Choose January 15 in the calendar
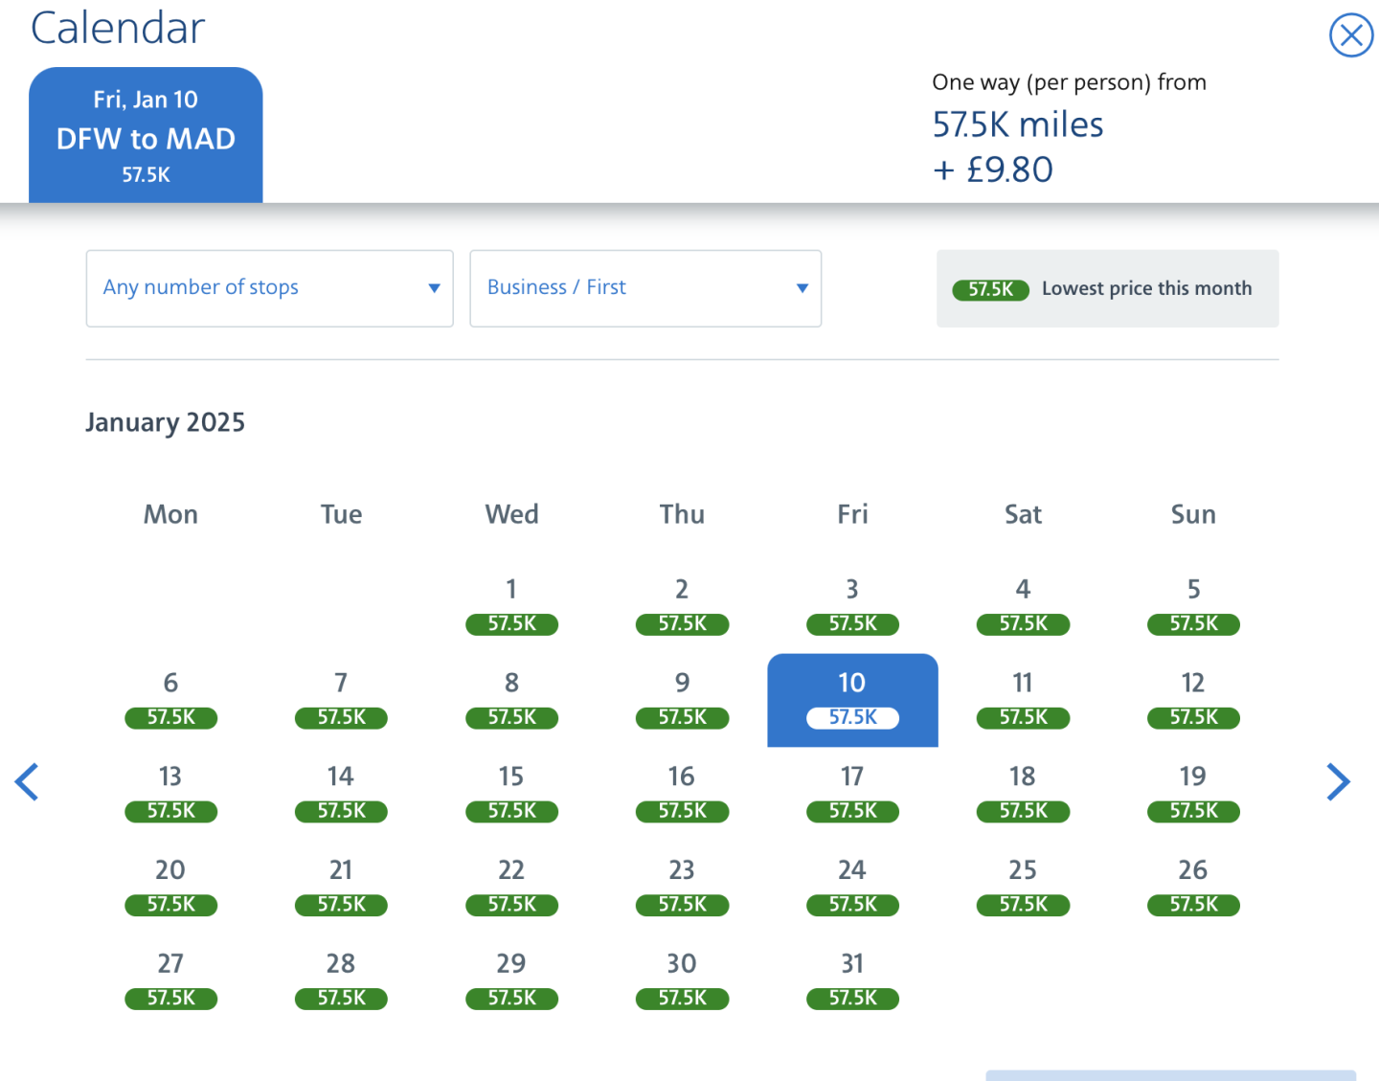The width and height of the screenshot is (1379, 1081). tap(511, 792)
